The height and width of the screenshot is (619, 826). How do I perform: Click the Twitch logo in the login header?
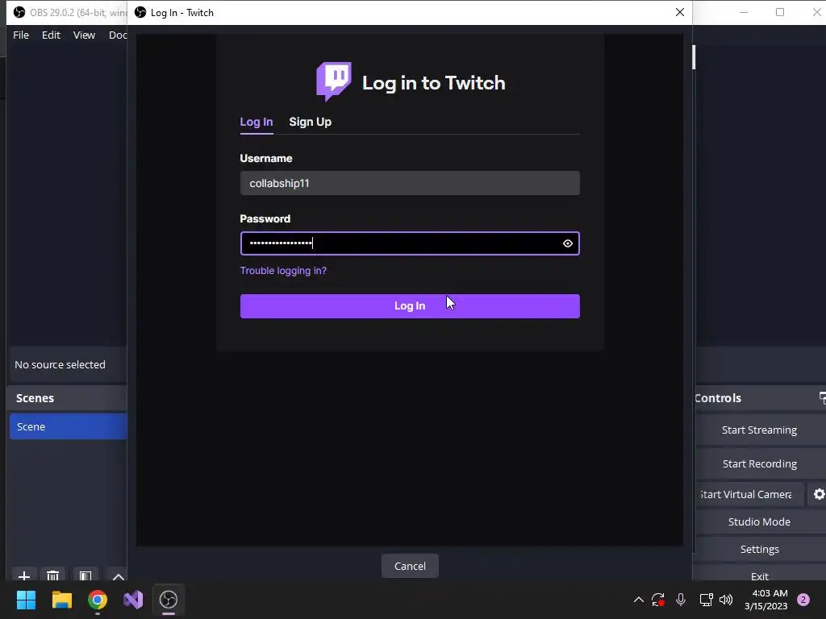coord(333,81)
